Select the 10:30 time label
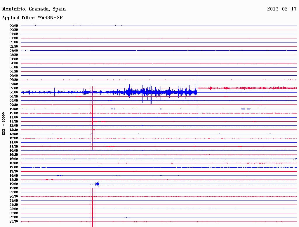This screenshot has width=299, height=227. (x=14, y=113)
